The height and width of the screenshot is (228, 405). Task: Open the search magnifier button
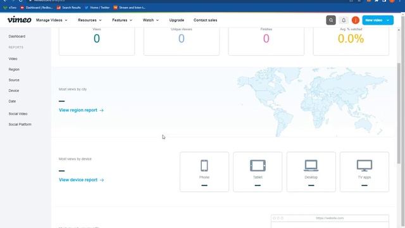point(331,20)
